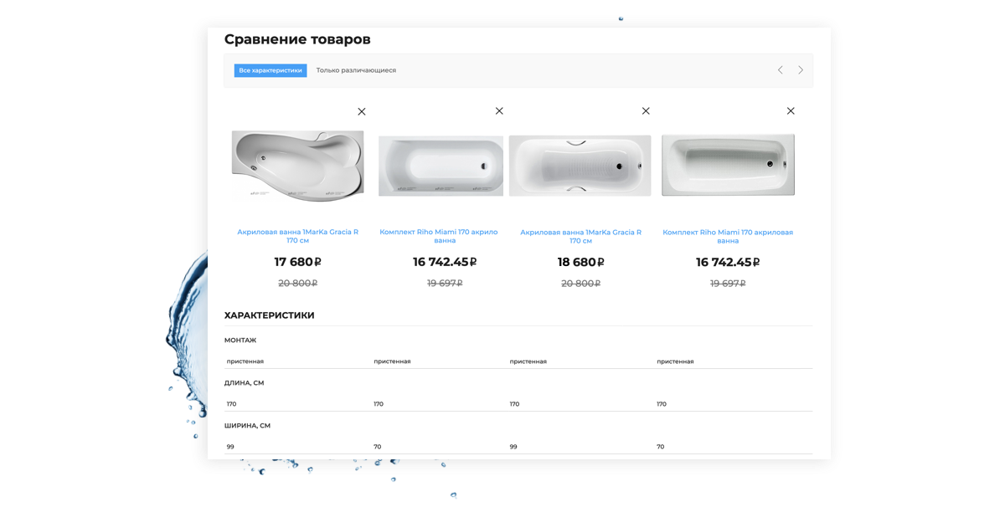Show next products with right arrow
1005x507 pixels.
(x=801, y=70)
